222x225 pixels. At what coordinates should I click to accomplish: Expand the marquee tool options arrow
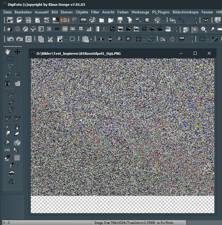click(19, 59)
